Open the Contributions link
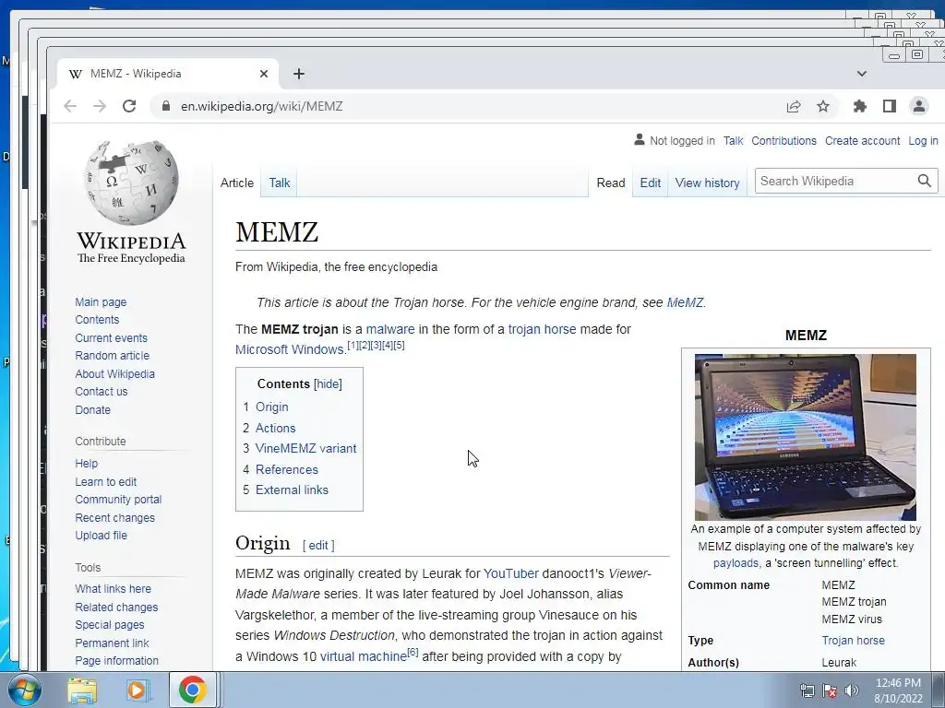 [784, 141]
